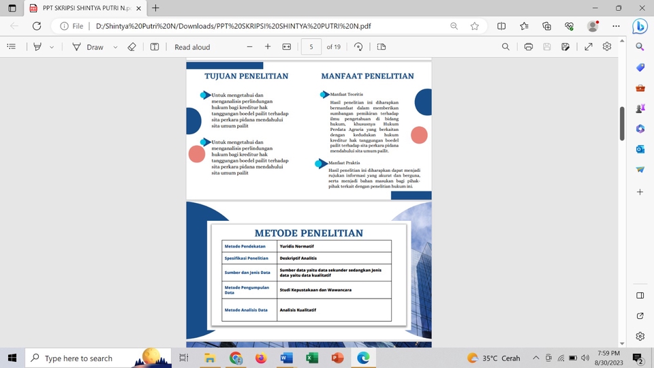Open the tab actions menu
This screenshot has width=654, height=368.
click(12, 8)
